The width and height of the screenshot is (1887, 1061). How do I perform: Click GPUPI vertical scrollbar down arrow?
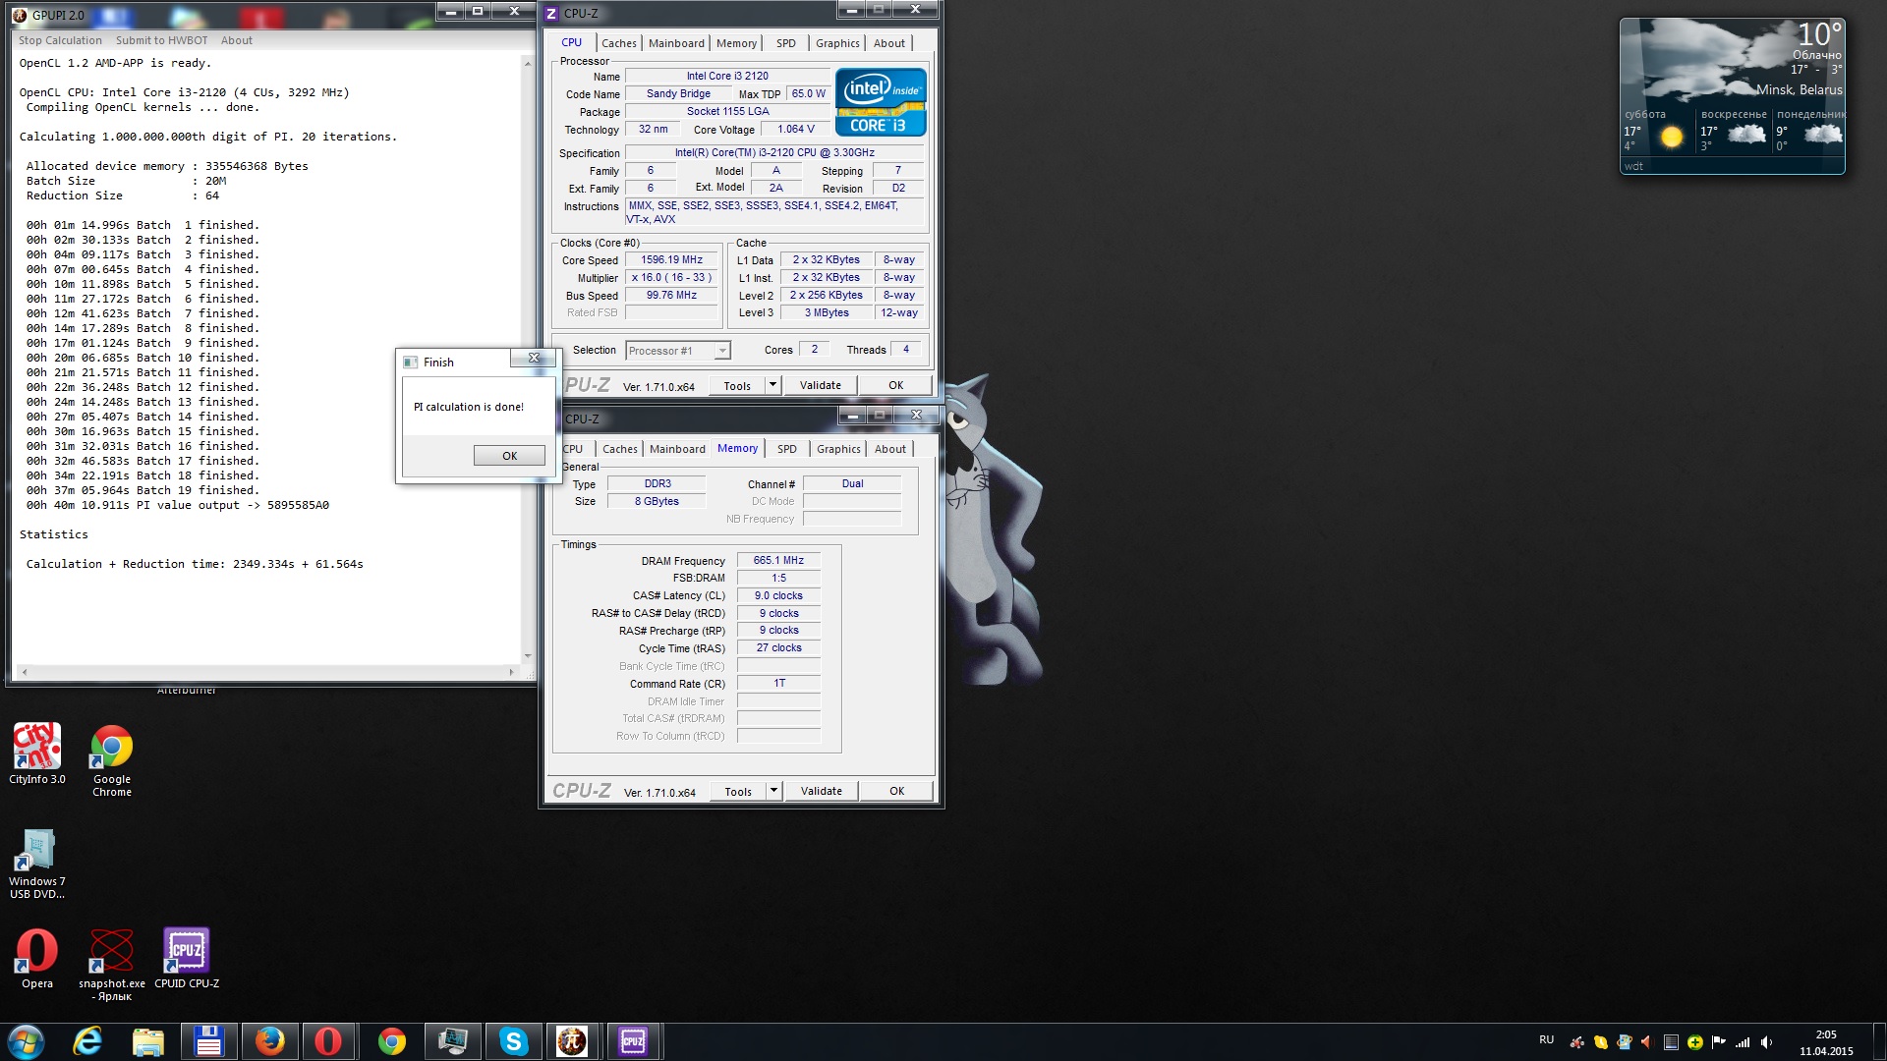click(x=528, y=655)
